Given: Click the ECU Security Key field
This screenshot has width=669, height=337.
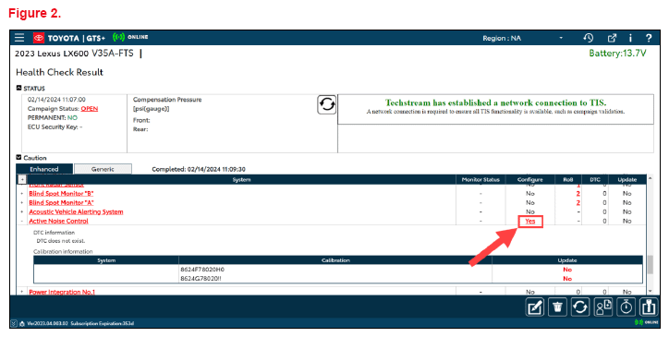Looking at the screenshot, I should (x=55, y=127).
